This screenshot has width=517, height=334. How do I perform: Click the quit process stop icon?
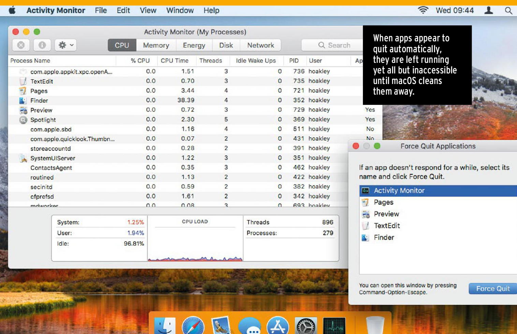(x=21, y=45)
